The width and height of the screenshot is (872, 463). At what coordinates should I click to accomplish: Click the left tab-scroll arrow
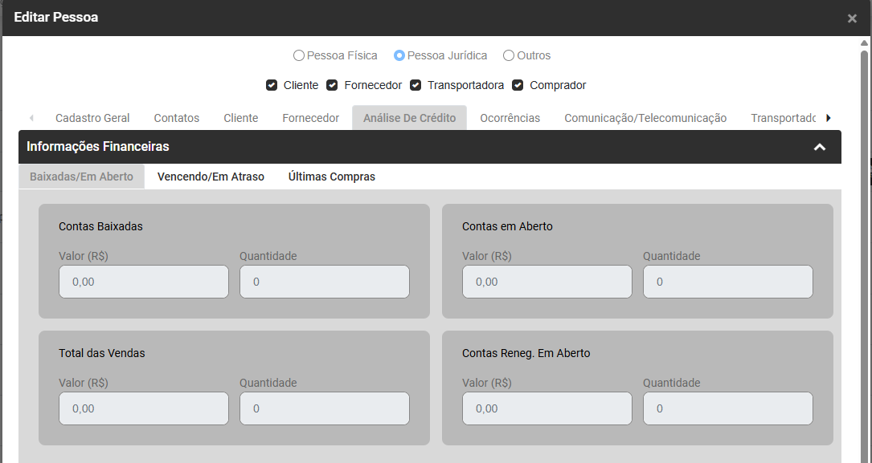tap(31, 118)
